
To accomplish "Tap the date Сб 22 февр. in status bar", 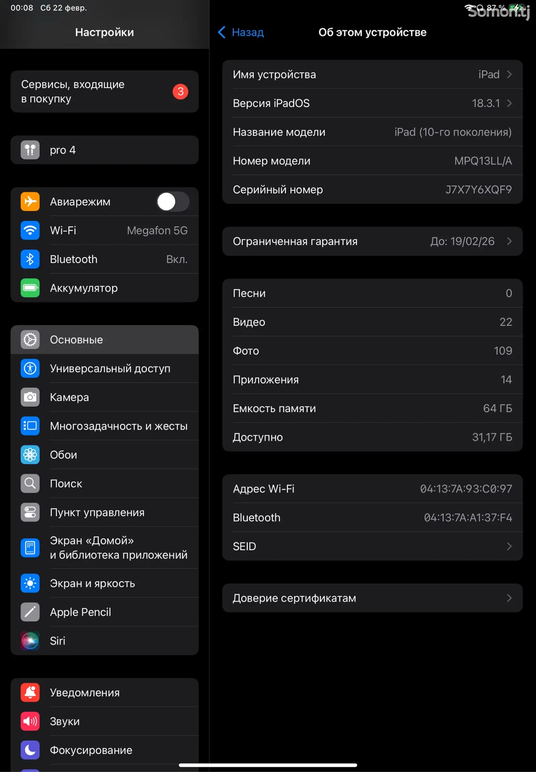I will point(63,8).
